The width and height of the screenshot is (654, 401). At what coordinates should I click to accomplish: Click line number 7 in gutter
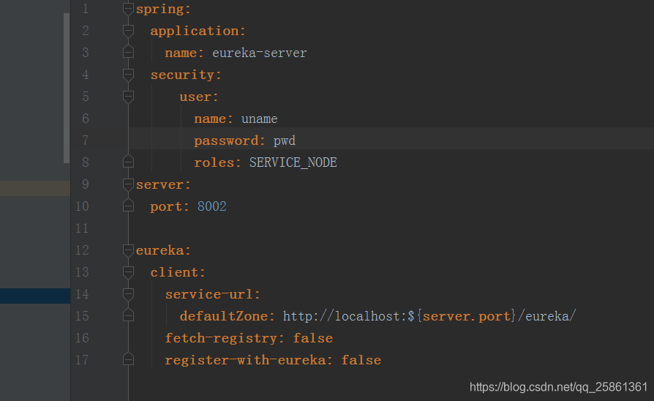tap(86, 140)
